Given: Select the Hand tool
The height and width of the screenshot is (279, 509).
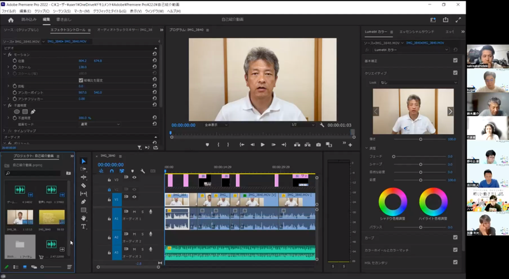Looking at the screenshot, I should [83, 218].
